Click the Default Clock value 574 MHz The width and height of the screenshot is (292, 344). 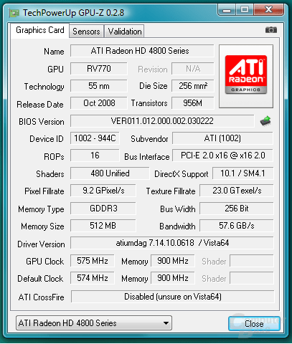click(93, 278)
